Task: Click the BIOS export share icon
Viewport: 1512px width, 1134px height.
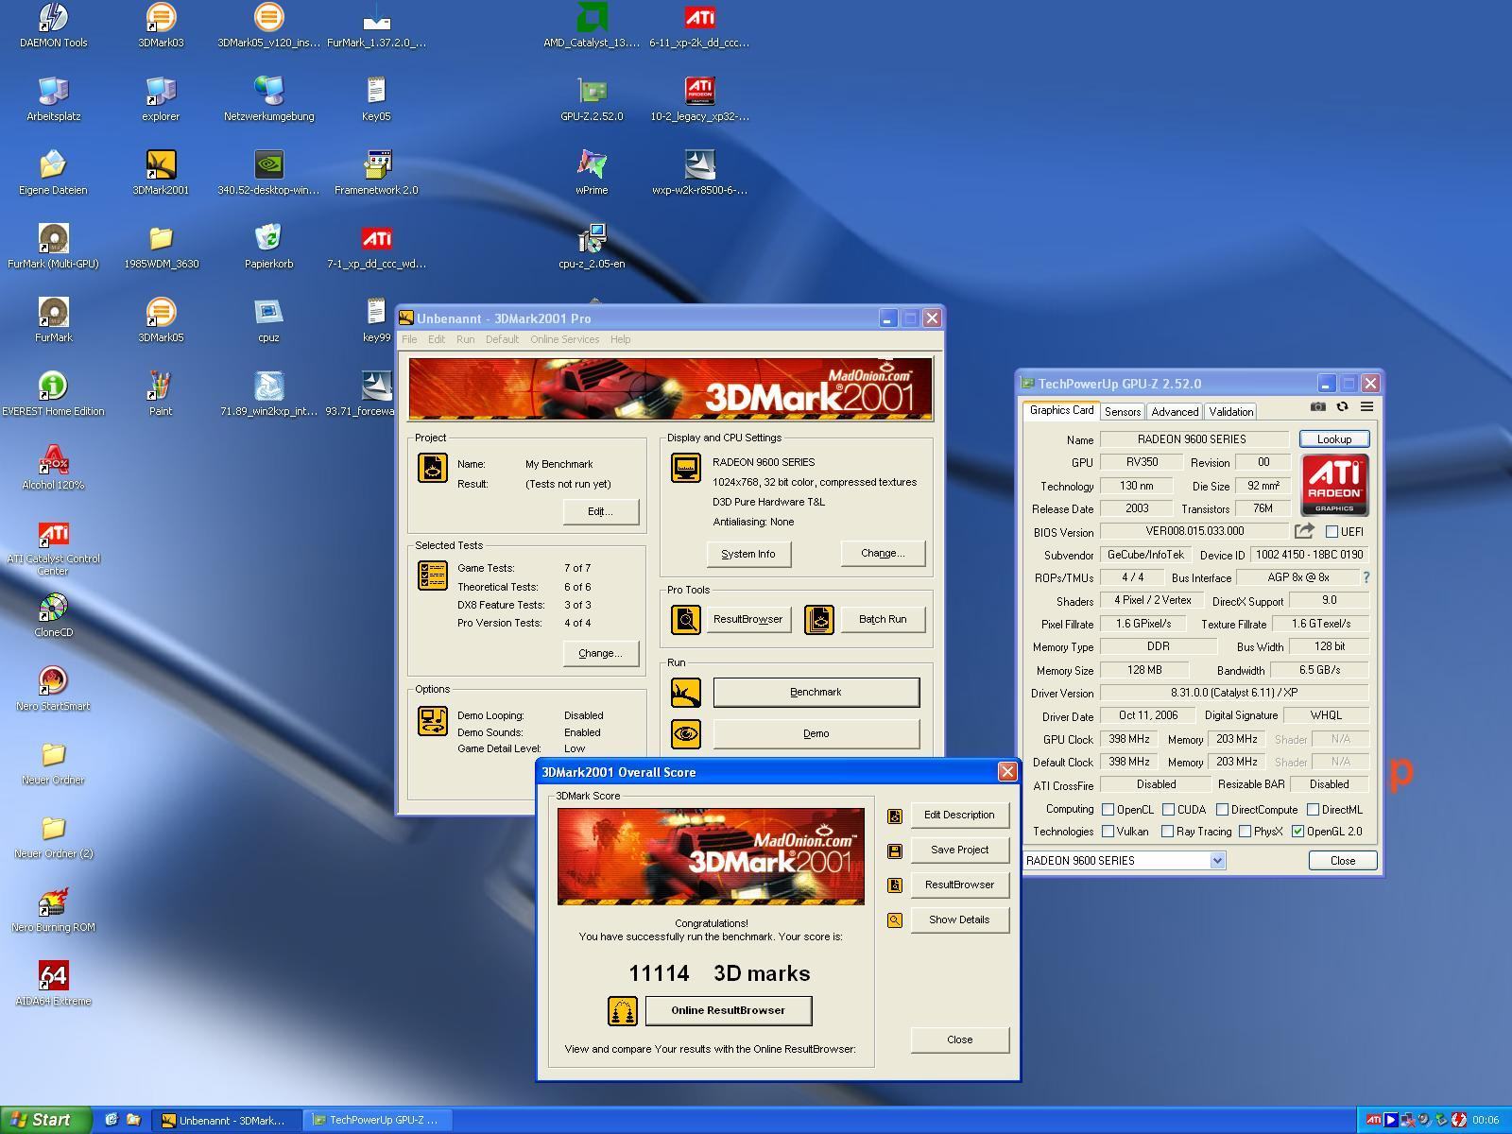Action: tap(1304, 531)
